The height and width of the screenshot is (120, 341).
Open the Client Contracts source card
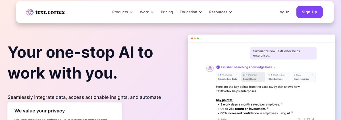(x=279, y=77)
